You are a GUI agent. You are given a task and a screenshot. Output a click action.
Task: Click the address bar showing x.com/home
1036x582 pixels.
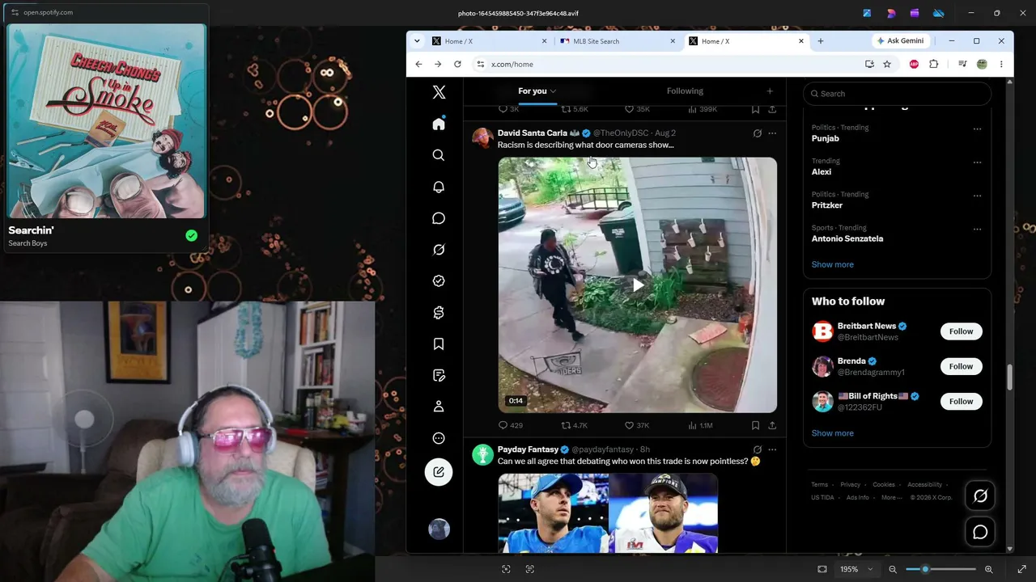[x=668, y=64]
